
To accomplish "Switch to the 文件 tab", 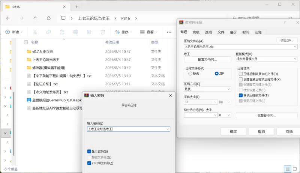I will point(221,32).
